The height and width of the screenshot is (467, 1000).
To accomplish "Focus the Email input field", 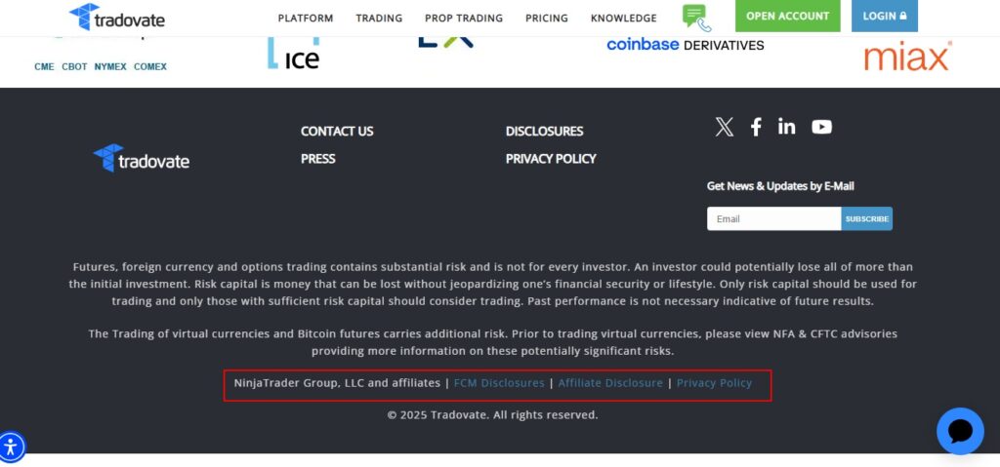I will (x=773, y=219).
